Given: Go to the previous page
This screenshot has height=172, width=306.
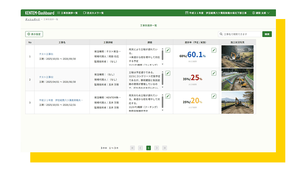Looking at the screenshot, I should (x=141, y=148).
